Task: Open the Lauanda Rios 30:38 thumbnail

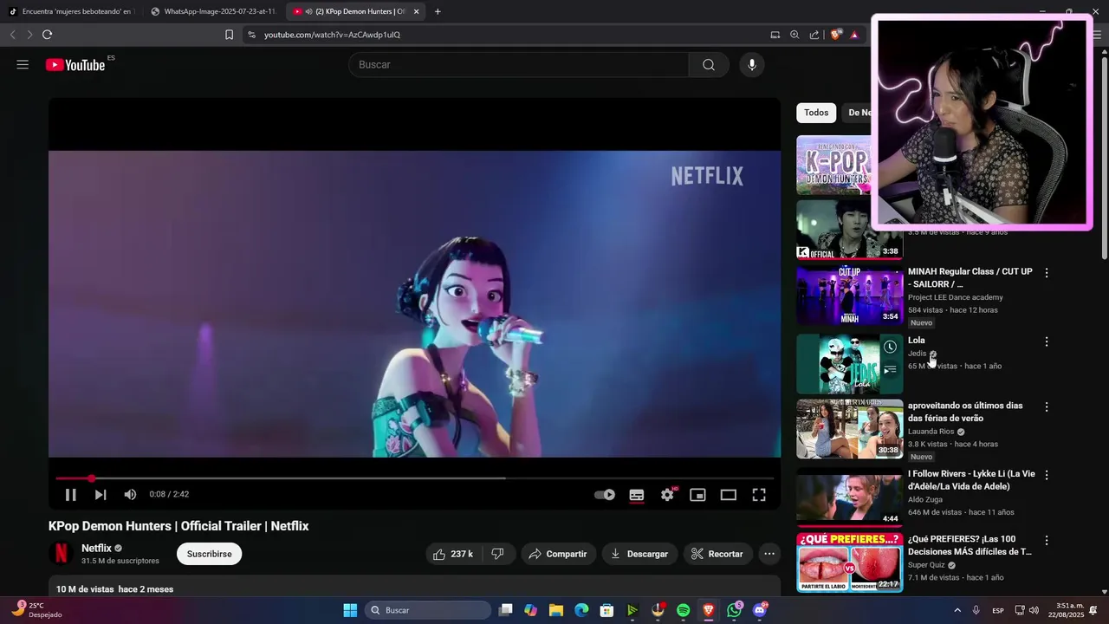Action: point(849,429)
